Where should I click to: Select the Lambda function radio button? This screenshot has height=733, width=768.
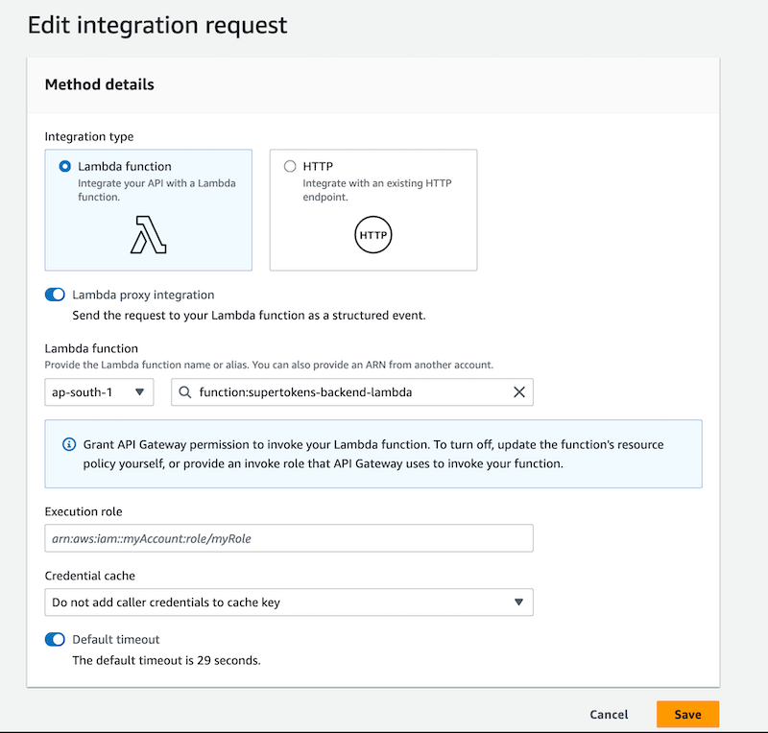[x=62, y=165]
